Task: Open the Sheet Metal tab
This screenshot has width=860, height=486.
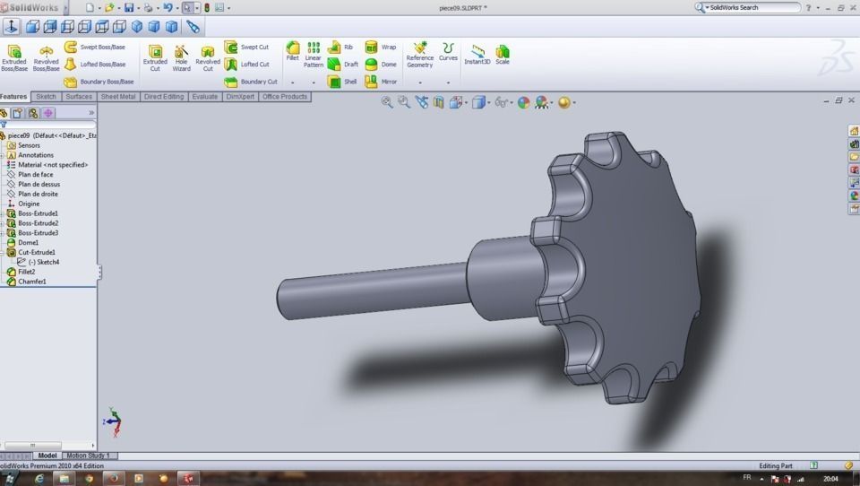Action: tap(118, 97)
